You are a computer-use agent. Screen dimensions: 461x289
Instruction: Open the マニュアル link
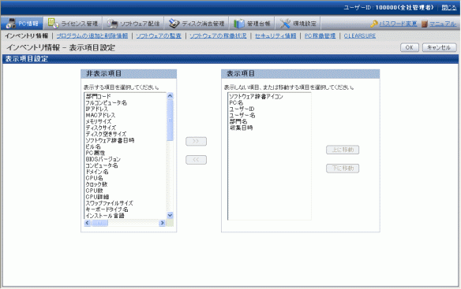pos(443,24)
